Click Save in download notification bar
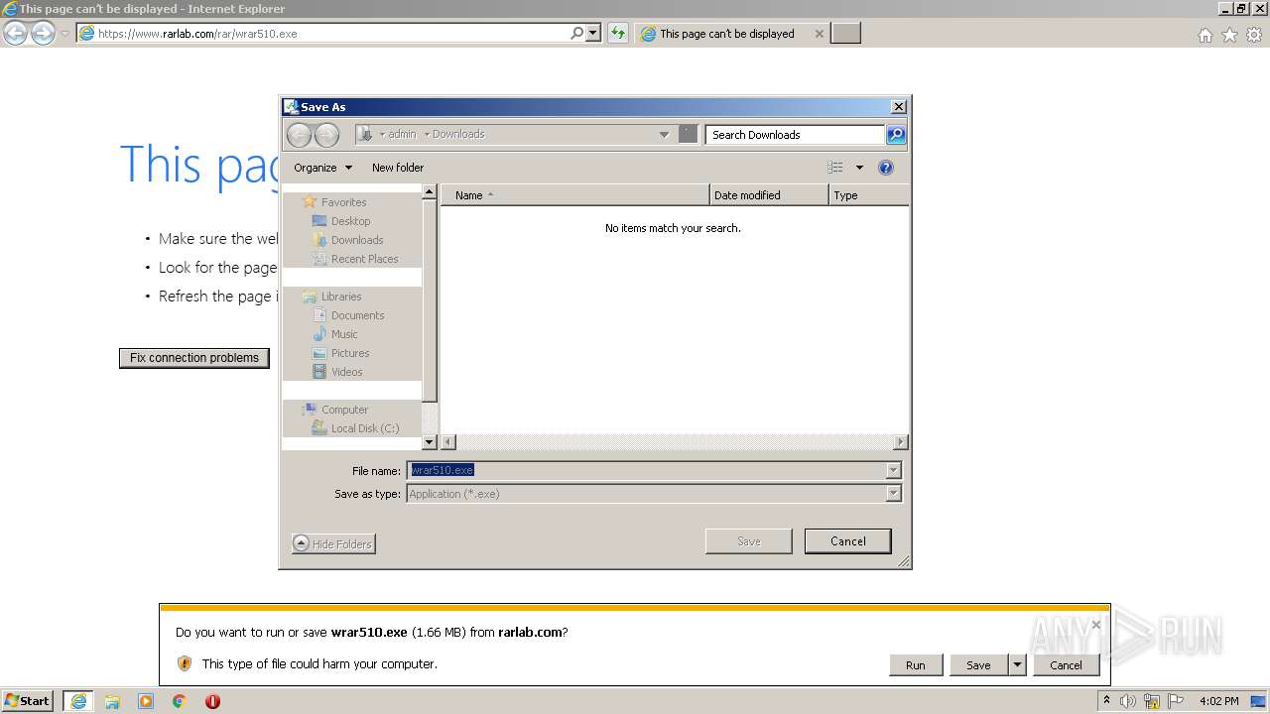The height and width of the screenshot is (714, 1270). pos(978,665)
